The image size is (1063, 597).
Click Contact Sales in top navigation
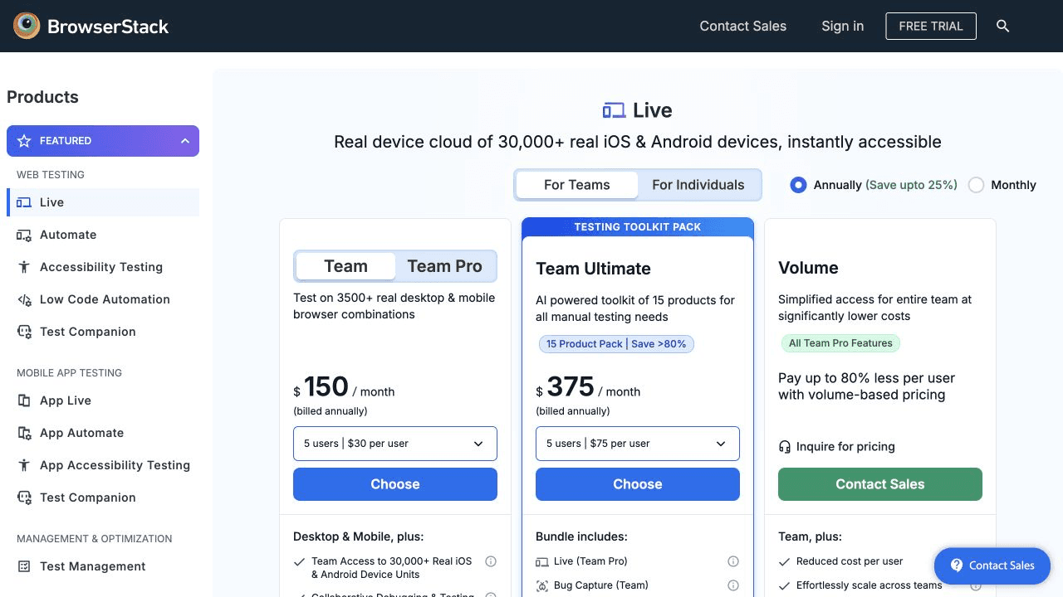pos(743,26)
